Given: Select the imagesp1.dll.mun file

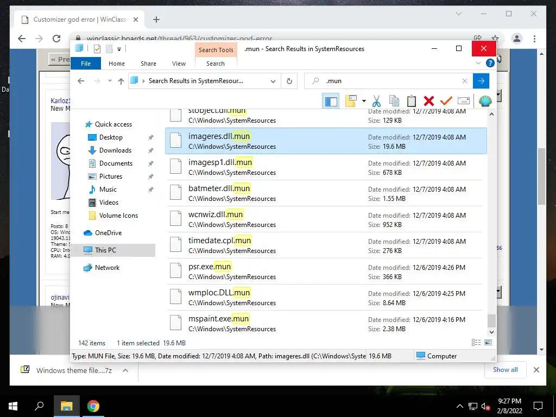Looking at the screenshot, I should 326,167.
